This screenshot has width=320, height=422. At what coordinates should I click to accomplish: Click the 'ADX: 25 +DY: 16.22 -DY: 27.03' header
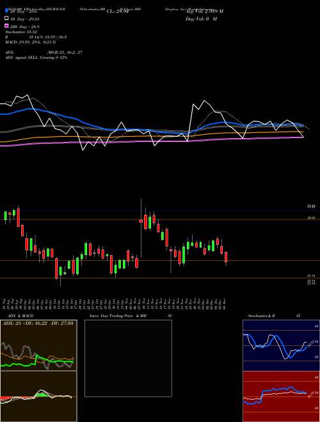pos(38,323)
